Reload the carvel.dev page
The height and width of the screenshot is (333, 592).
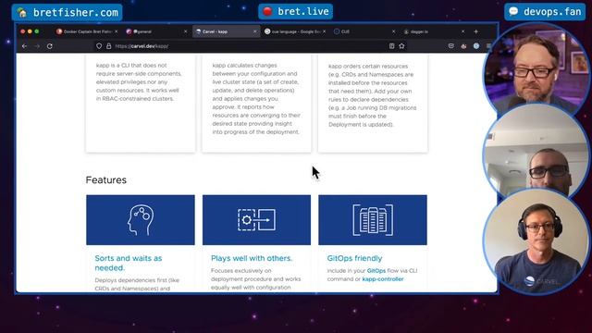pyautogui.click(x=49, y=46)
